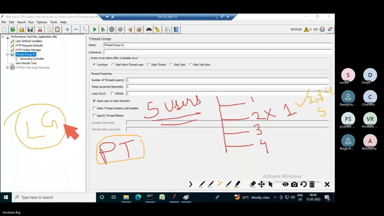The height and width of the screenshot is (216, 384).
Task: Click the undo arrow in annotation toolbar
Action: pos(303,184)
